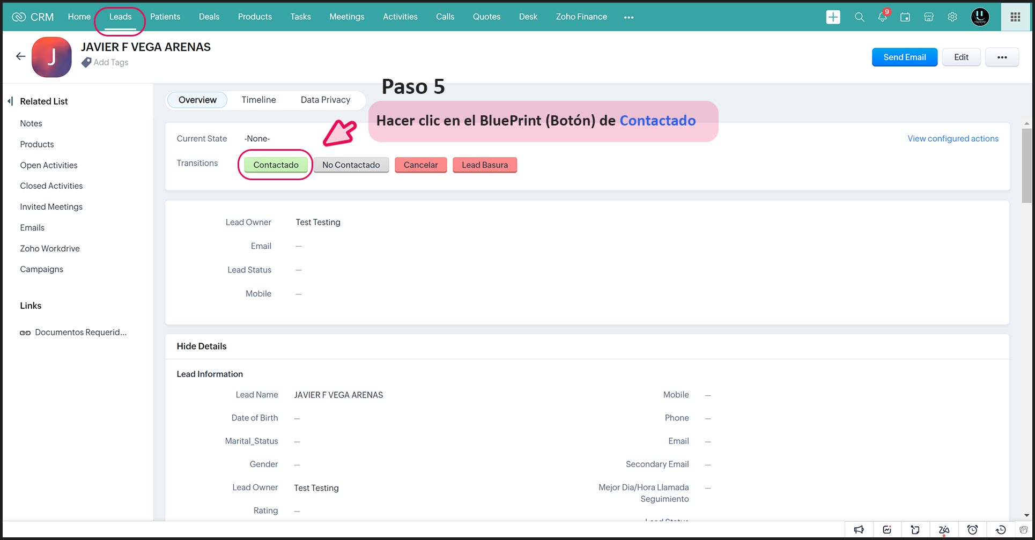Open the marketplace store icon
Image resolution: width=1035 pixels, height=540 pixels.
[929, 17]
